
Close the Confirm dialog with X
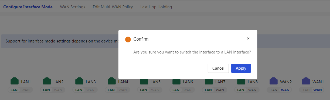pos(248,38)
